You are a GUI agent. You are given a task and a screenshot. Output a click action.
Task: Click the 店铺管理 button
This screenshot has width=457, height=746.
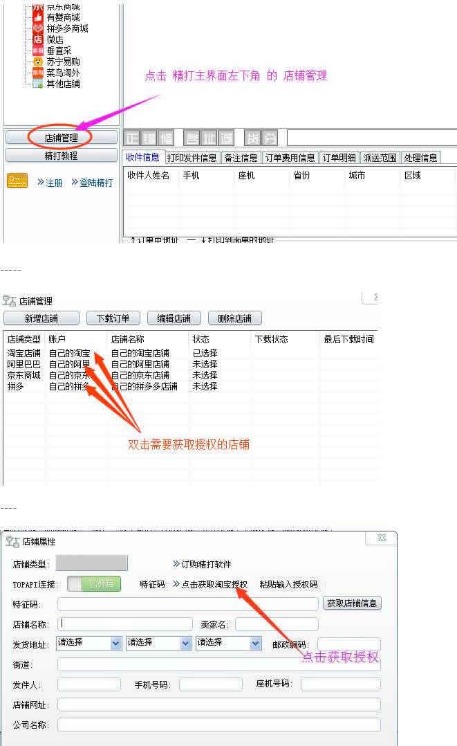pos(61,138)
